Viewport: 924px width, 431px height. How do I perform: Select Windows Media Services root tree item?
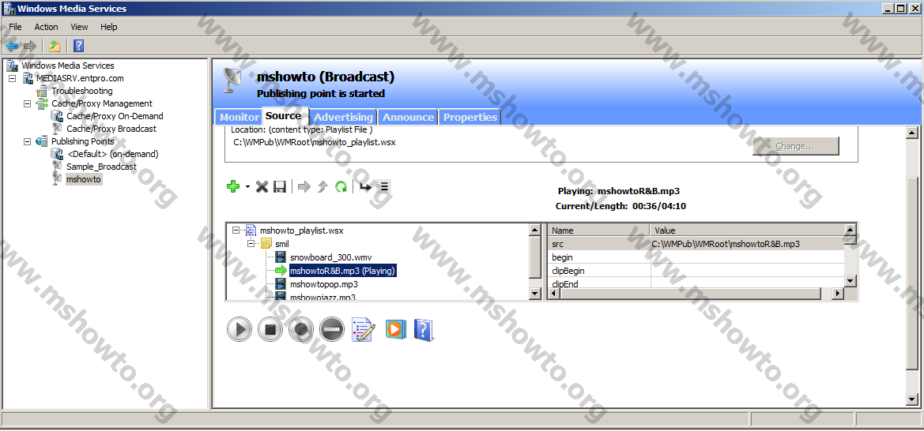[68, 66]
